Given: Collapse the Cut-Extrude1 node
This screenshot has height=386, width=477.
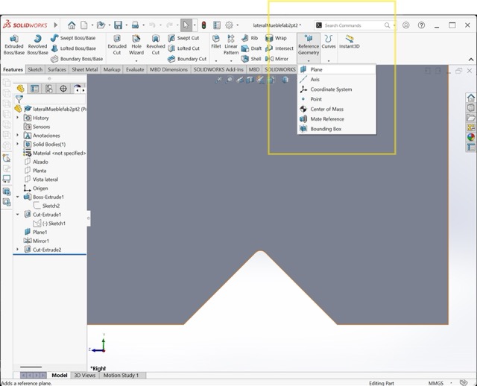Looking at the screenshot, I should pyautogui.click(x=18, y=215).
